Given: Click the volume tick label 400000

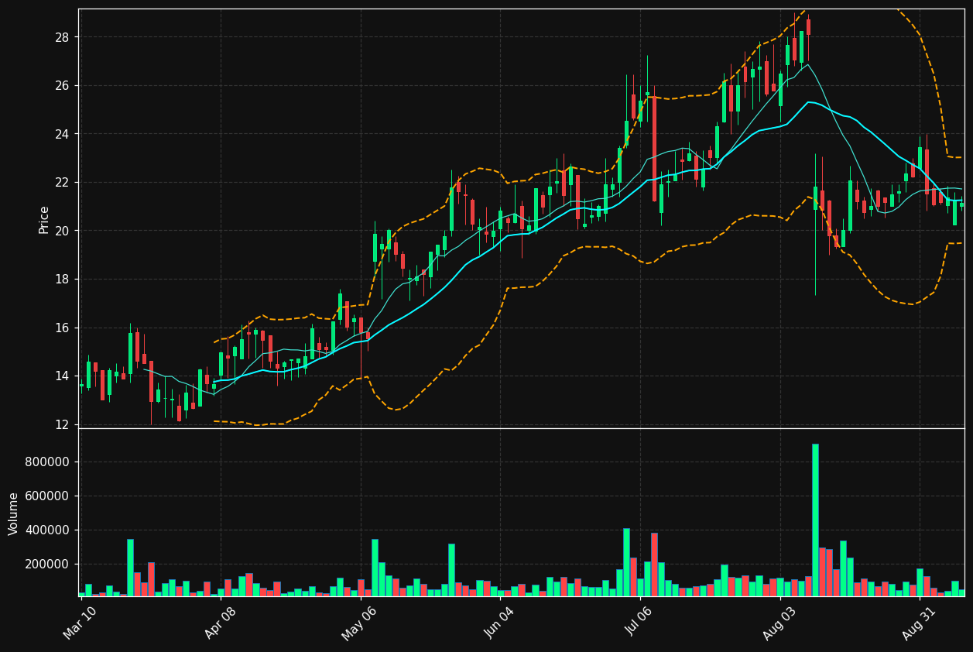Looking at the screenshot, I should [x=49, y=530].
